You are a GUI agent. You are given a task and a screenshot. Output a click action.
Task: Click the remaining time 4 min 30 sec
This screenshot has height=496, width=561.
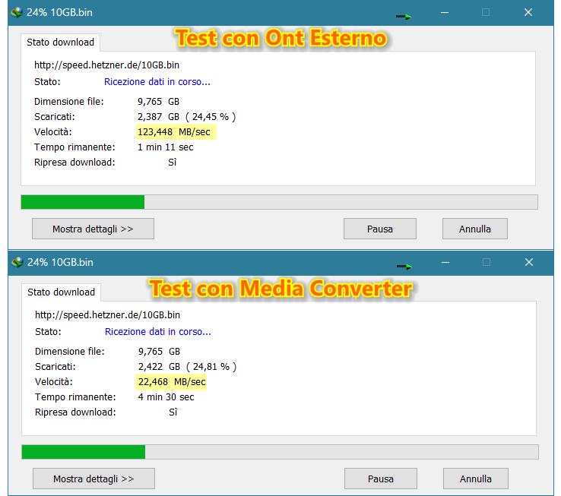coord(166,397)
